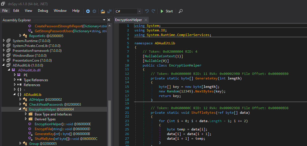Viewport: 307px width, 146px height.
Task: Click the ADHelper class icon
Action: click(25, 99)
